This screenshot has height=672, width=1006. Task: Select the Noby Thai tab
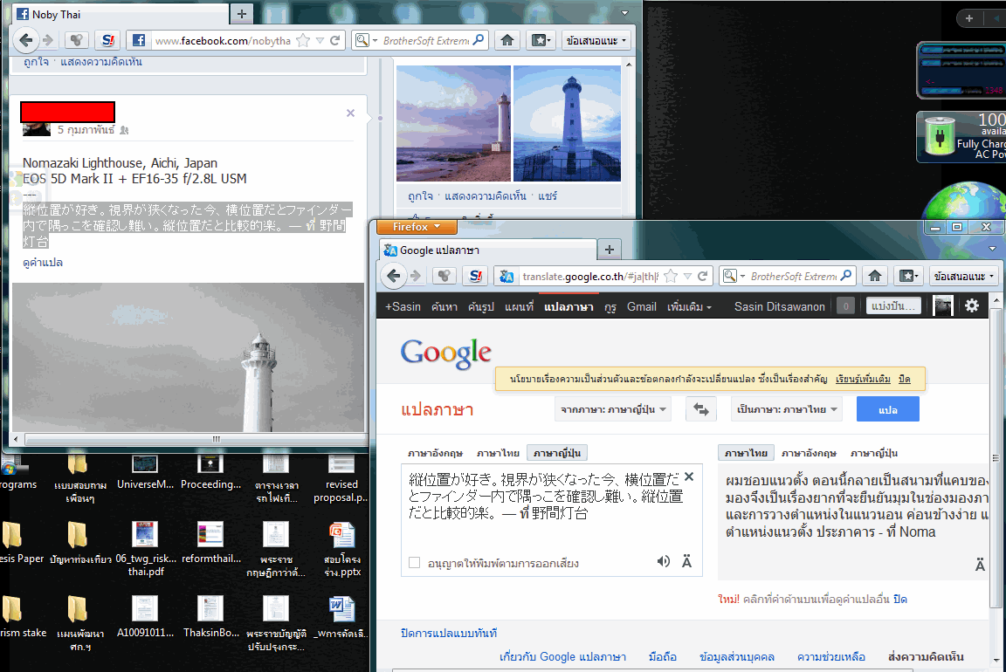click(x=120, y=14)
